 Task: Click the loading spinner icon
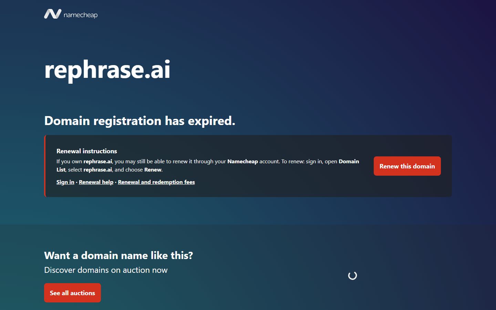(352, 276)
